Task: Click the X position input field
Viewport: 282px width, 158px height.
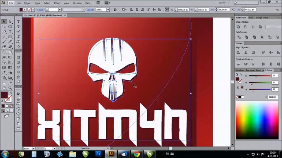Action: pyautogui.click(x=183, y=10)
